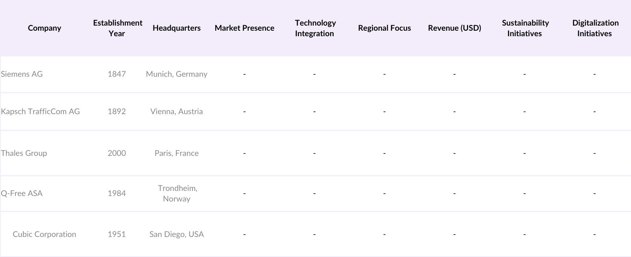Select the 1951 establishment year cell

tap(117, 234)
